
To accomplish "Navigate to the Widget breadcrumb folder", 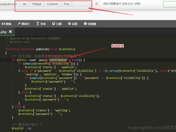I will 37,4.
